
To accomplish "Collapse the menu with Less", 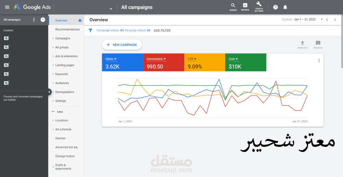I will (x=57, y=111).
